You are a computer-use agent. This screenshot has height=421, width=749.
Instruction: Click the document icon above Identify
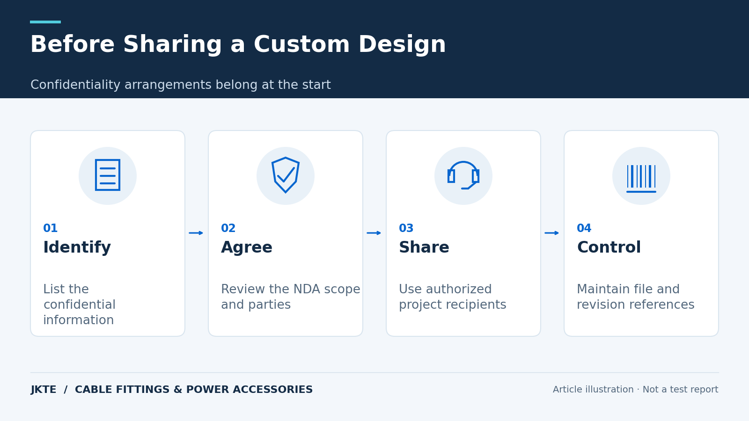[x=108, y=175]
